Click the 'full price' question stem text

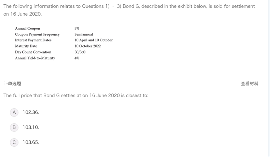tap(76, 95)
